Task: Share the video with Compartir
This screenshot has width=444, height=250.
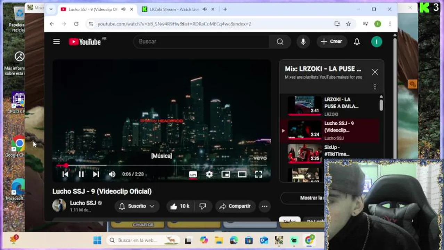Action: [235, 206]
